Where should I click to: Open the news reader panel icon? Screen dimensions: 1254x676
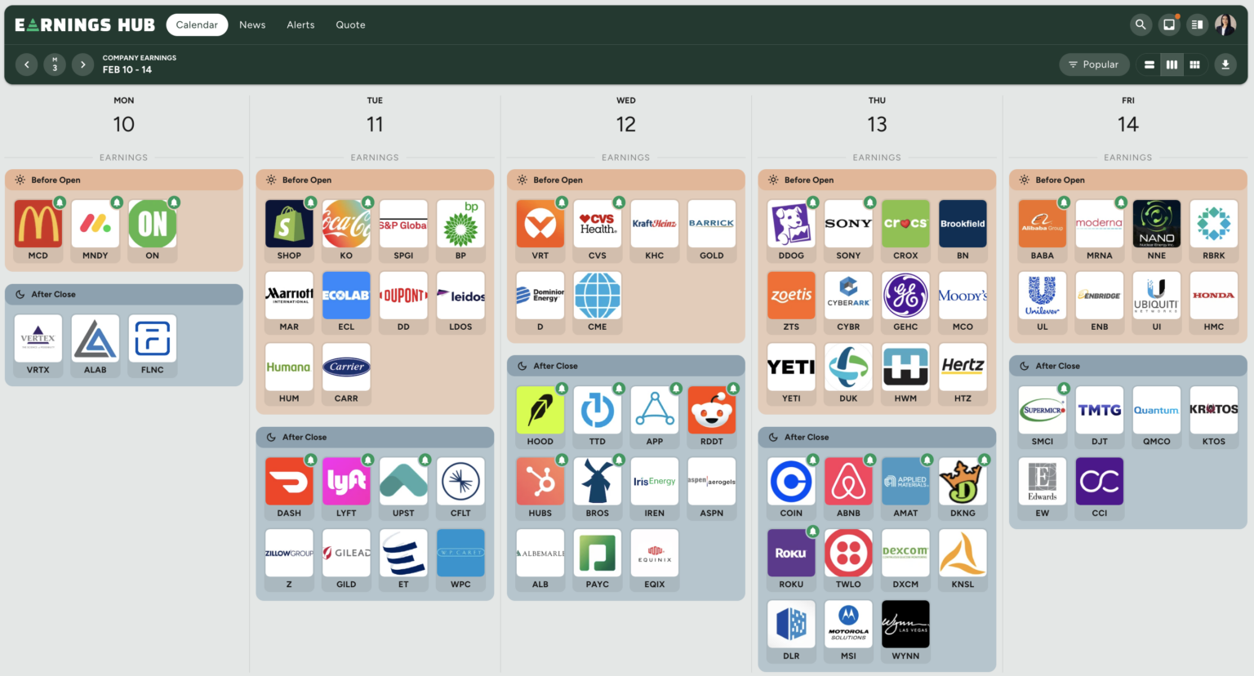(x=1197, y=24)
